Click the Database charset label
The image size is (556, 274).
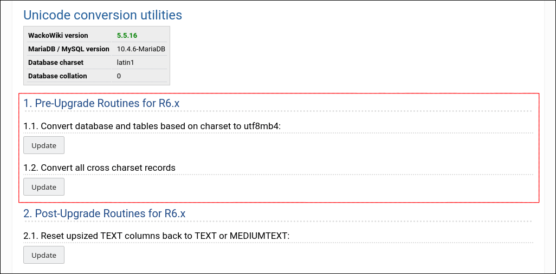[x=56, y=63]
